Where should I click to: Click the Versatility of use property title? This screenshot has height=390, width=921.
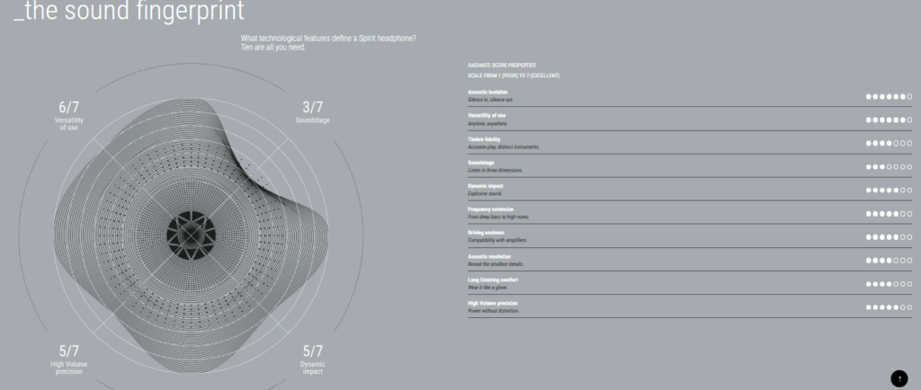tap(490, 115)
